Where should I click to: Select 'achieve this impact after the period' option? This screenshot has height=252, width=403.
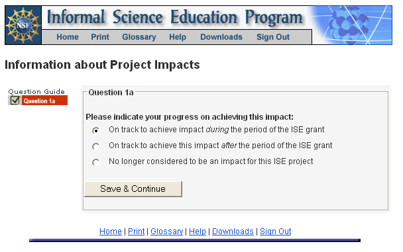96,146
